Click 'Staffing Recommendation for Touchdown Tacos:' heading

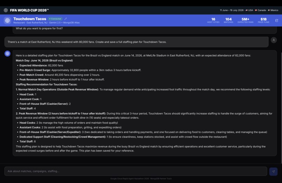coord(47,84)
